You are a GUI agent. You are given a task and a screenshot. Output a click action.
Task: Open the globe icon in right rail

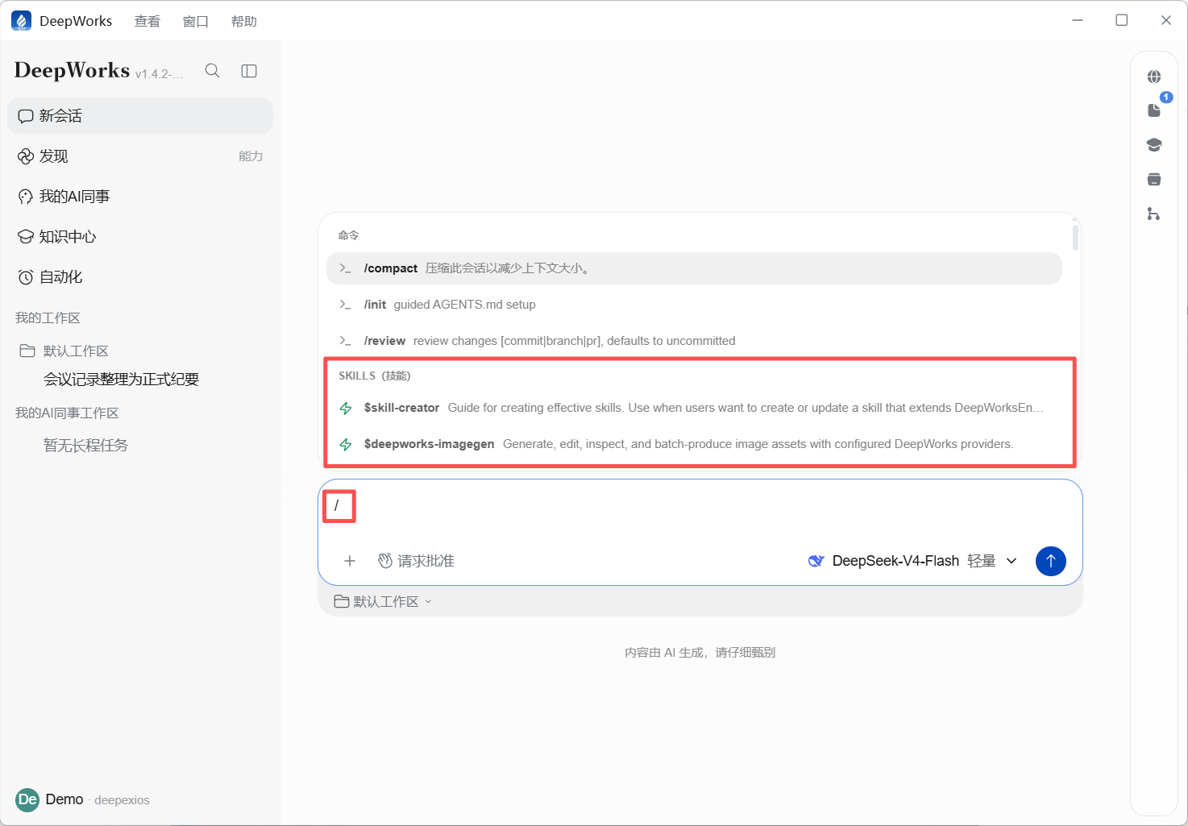click(x=1154, y=77)
